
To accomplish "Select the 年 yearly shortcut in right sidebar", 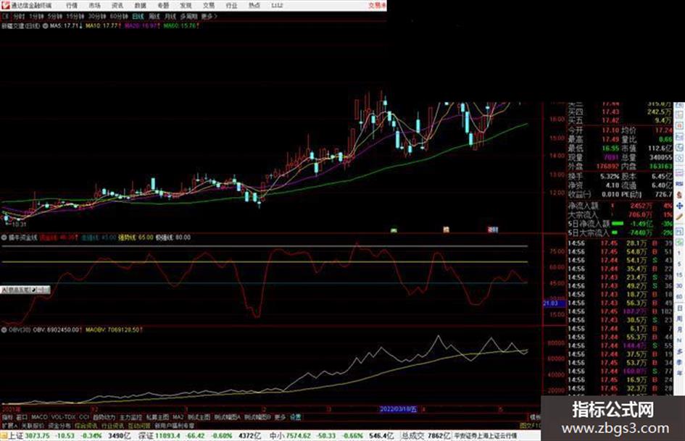I will pyautogui.click(x=679, y=374).
